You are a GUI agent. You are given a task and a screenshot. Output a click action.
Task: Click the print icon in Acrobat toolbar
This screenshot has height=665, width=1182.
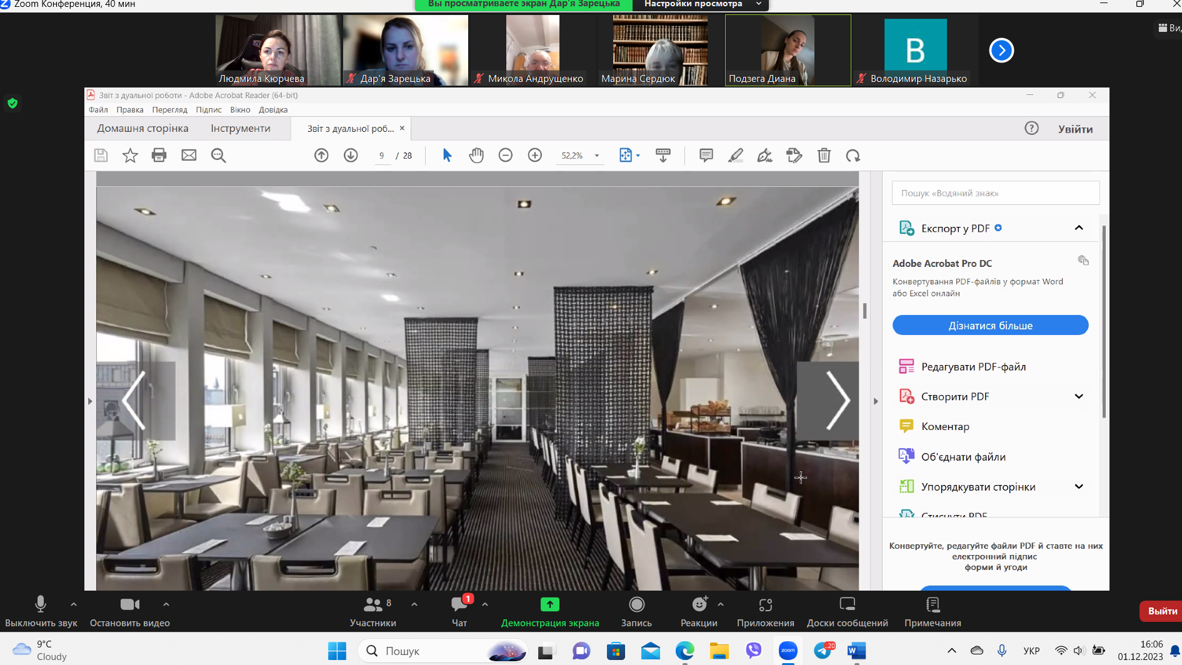pyautogui.click(x=159, y=156)
